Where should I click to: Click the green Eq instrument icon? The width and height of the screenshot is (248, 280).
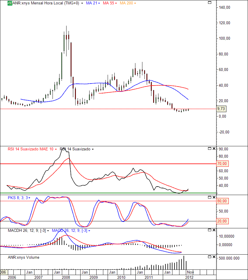click(10, 3)
